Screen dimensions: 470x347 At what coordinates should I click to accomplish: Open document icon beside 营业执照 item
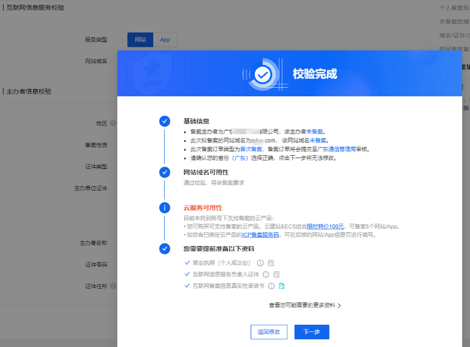click(270, 263)
